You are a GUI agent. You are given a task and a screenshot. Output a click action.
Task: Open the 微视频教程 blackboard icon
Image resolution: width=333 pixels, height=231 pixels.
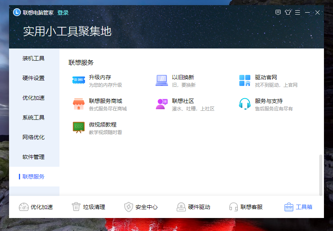tap(79, 127)
